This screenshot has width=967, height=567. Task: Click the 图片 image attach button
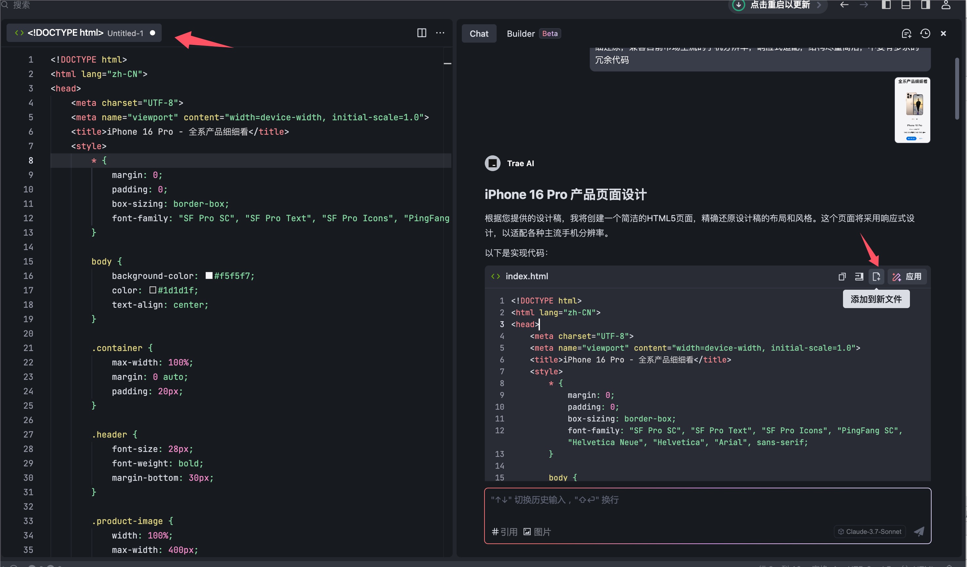click(x=537, y=532)
